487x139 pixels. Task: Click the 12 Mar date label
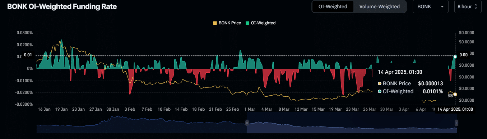pyautogui.click(x=302, y=109)
